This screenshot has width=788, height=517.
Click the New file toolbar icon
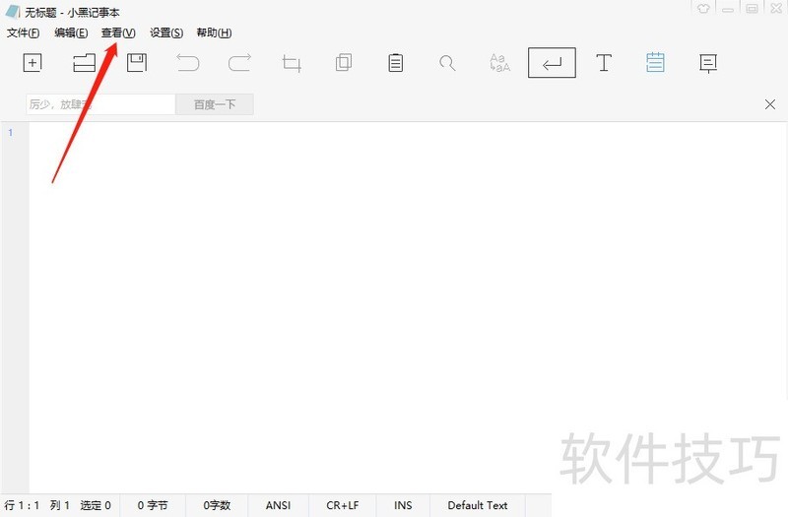click(x=33, y=63)
